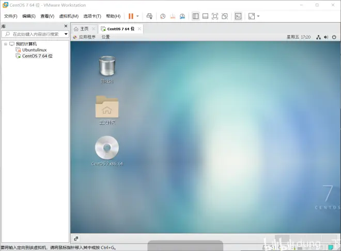Click the power icon in guest panel
Screen dimensions: 341x251
click(334, 37)
